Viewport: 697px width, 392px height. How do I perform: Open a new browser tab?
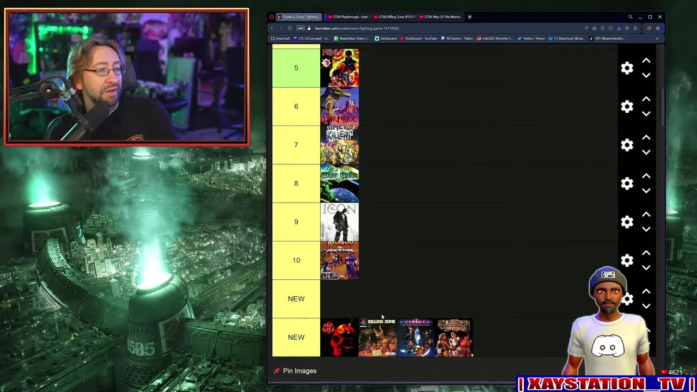point(469,17)
